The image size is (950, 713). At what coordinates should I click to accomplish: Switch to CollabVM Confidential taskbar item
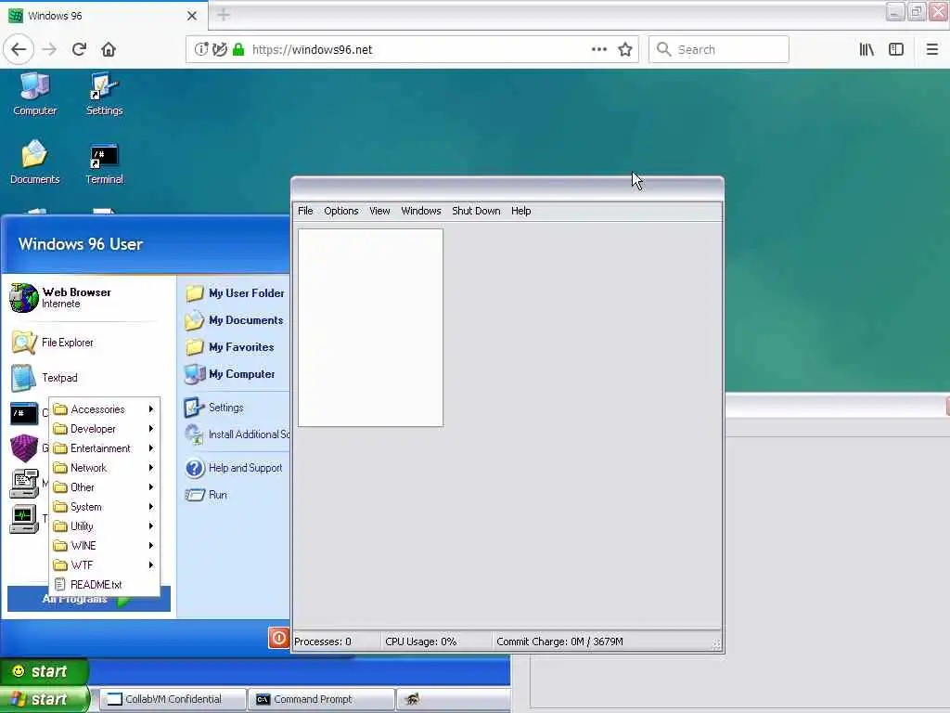pyautogui.click(x=173, y=699)
